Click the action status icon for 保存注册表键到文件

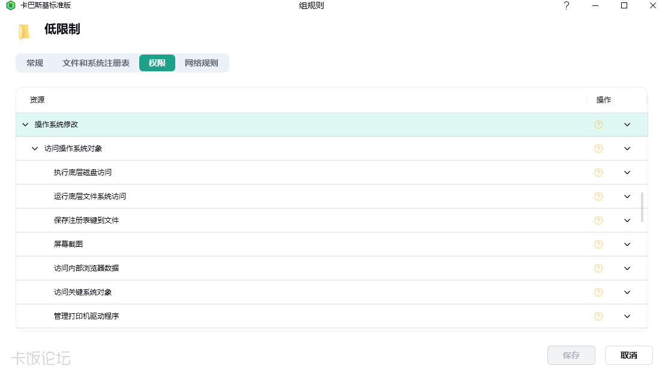point(598,220)
